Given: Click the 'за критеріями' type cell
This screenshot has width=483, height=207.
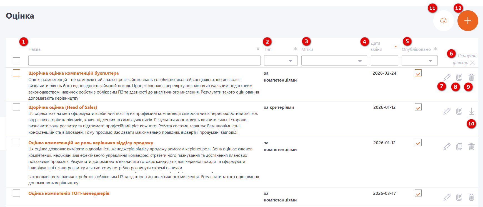Looking at the screenshot, I should (x=279, y=107).
